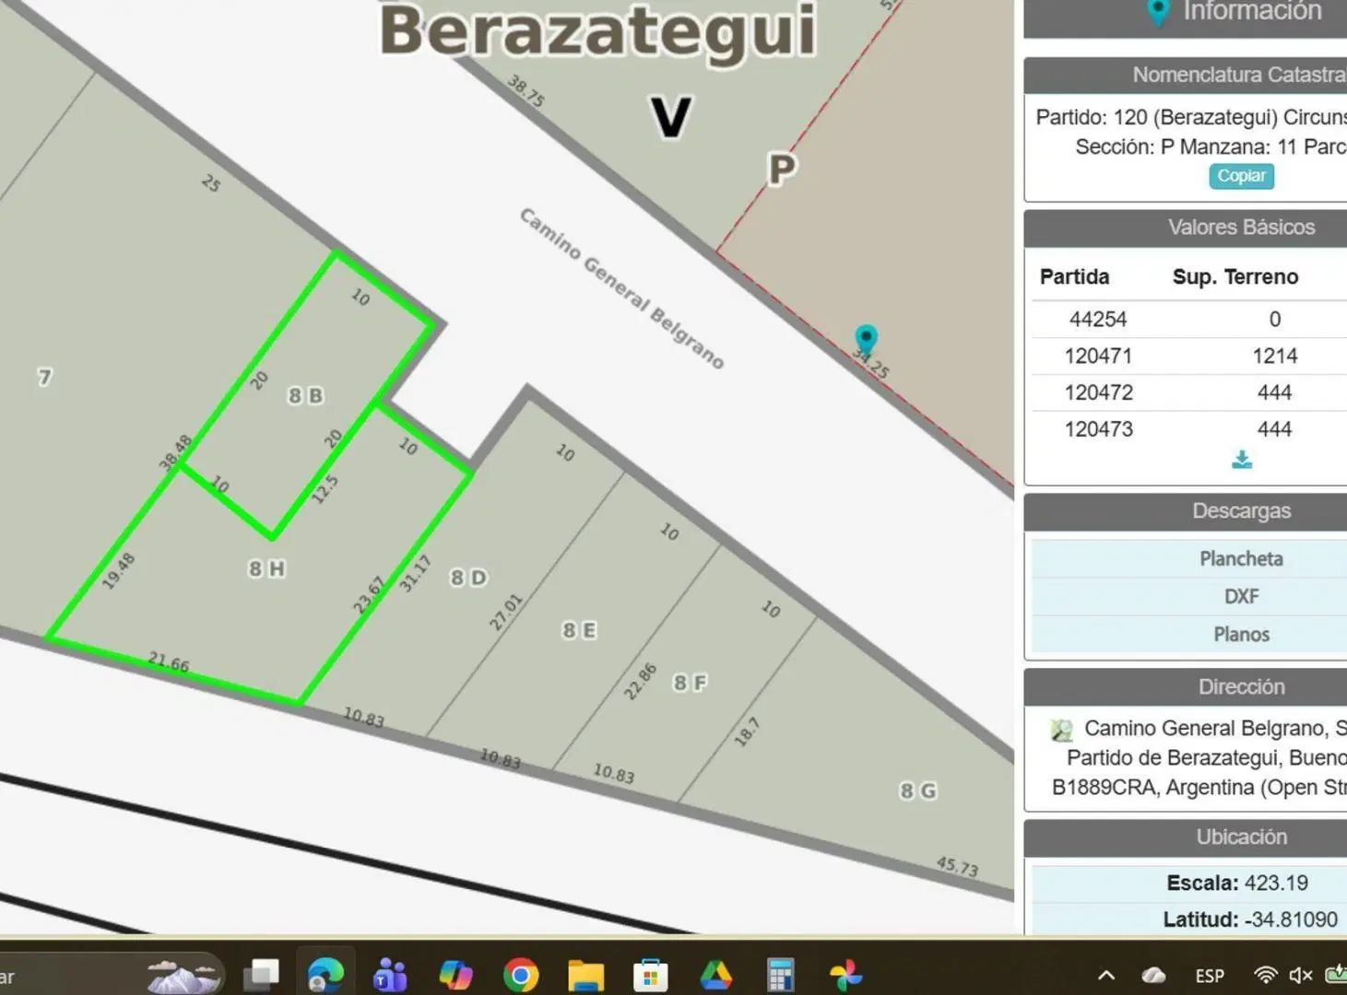Click the Nomenclatura Catastral panel header
Screen dimensions: 1347x995
[x=1186, y=75]
